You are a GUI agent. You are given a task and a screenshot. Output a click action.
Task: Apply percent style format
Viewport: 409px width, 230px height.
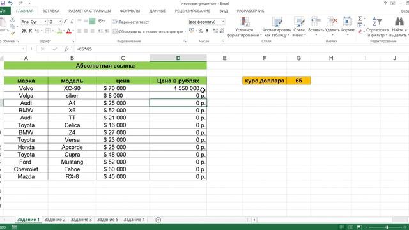coord(201,31)
